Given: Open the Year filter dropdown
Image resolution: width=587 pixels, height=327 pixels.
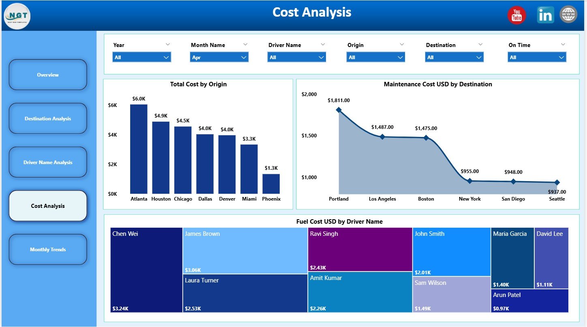Looking at the screenshot, I should (x=141, y=57).
